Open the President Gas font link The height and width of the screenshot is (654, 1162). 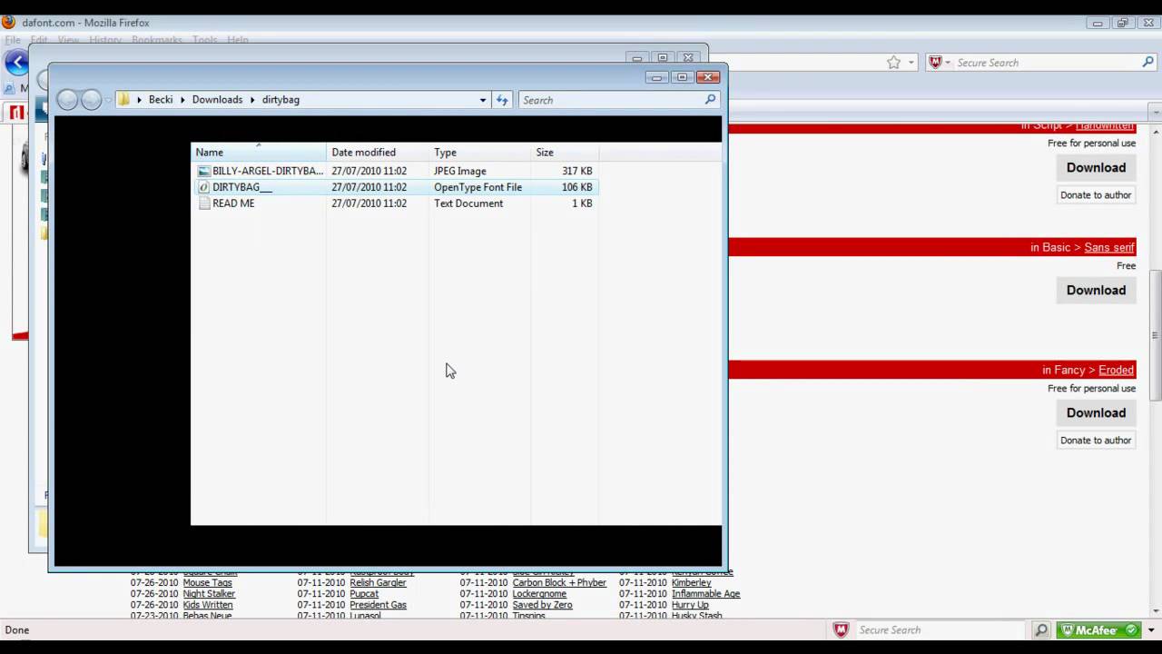pyautogui.click(x=378, y=605)
